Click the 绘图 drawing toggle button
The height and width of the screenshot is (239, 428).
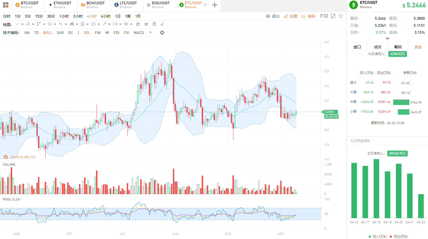click(x=291, y=16)
